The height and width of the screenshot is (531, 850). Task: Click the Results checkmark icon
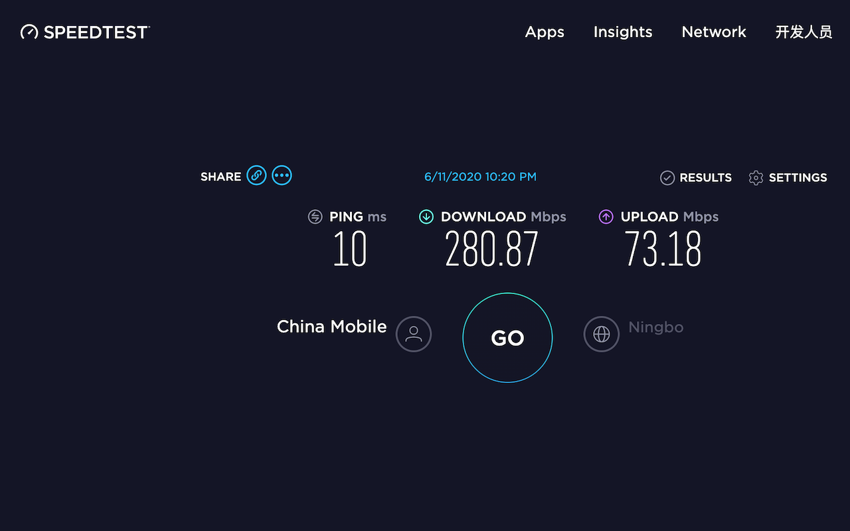coord(667,178)
